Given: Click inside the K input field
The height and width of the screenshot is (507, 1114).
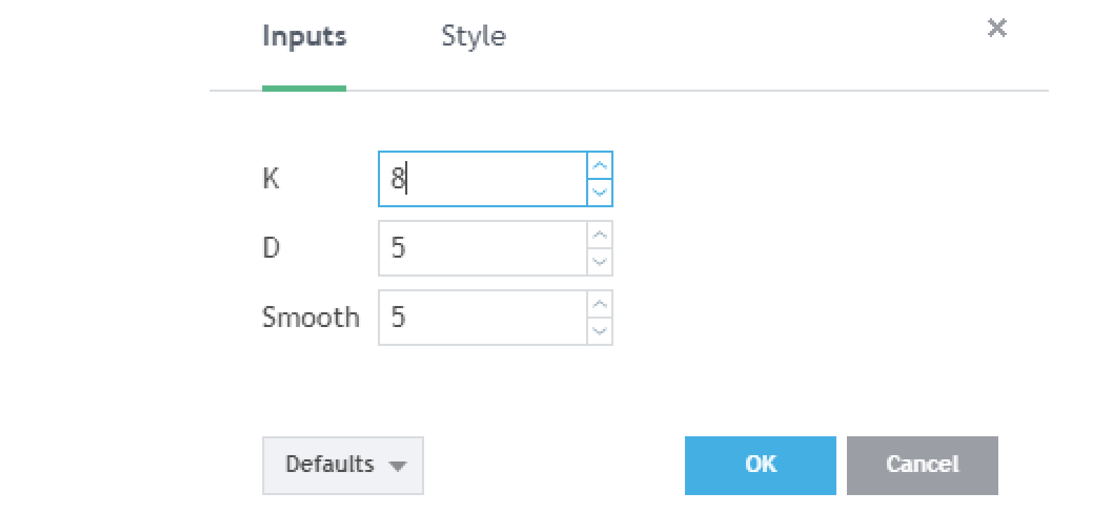Looking at the screenshot, I should 482,179.
